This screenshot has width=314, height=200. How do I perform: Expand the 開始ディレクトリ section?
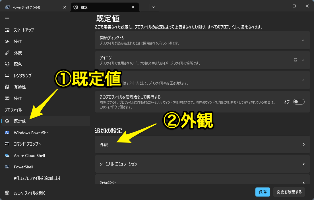[x=303, y=40]
